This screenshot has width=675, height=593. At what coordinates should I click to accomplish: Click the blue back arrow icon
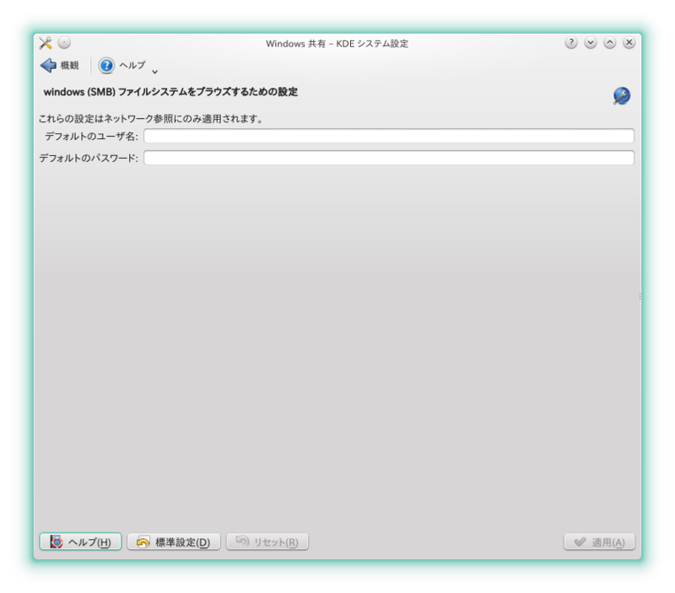[48, 66]
